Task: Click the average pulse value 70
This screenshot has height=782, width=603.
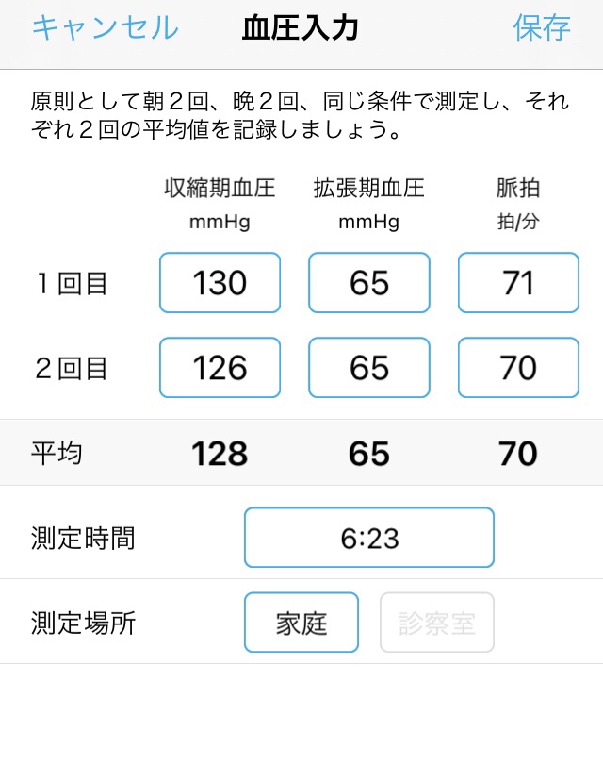Action: (x=518, y=454)
